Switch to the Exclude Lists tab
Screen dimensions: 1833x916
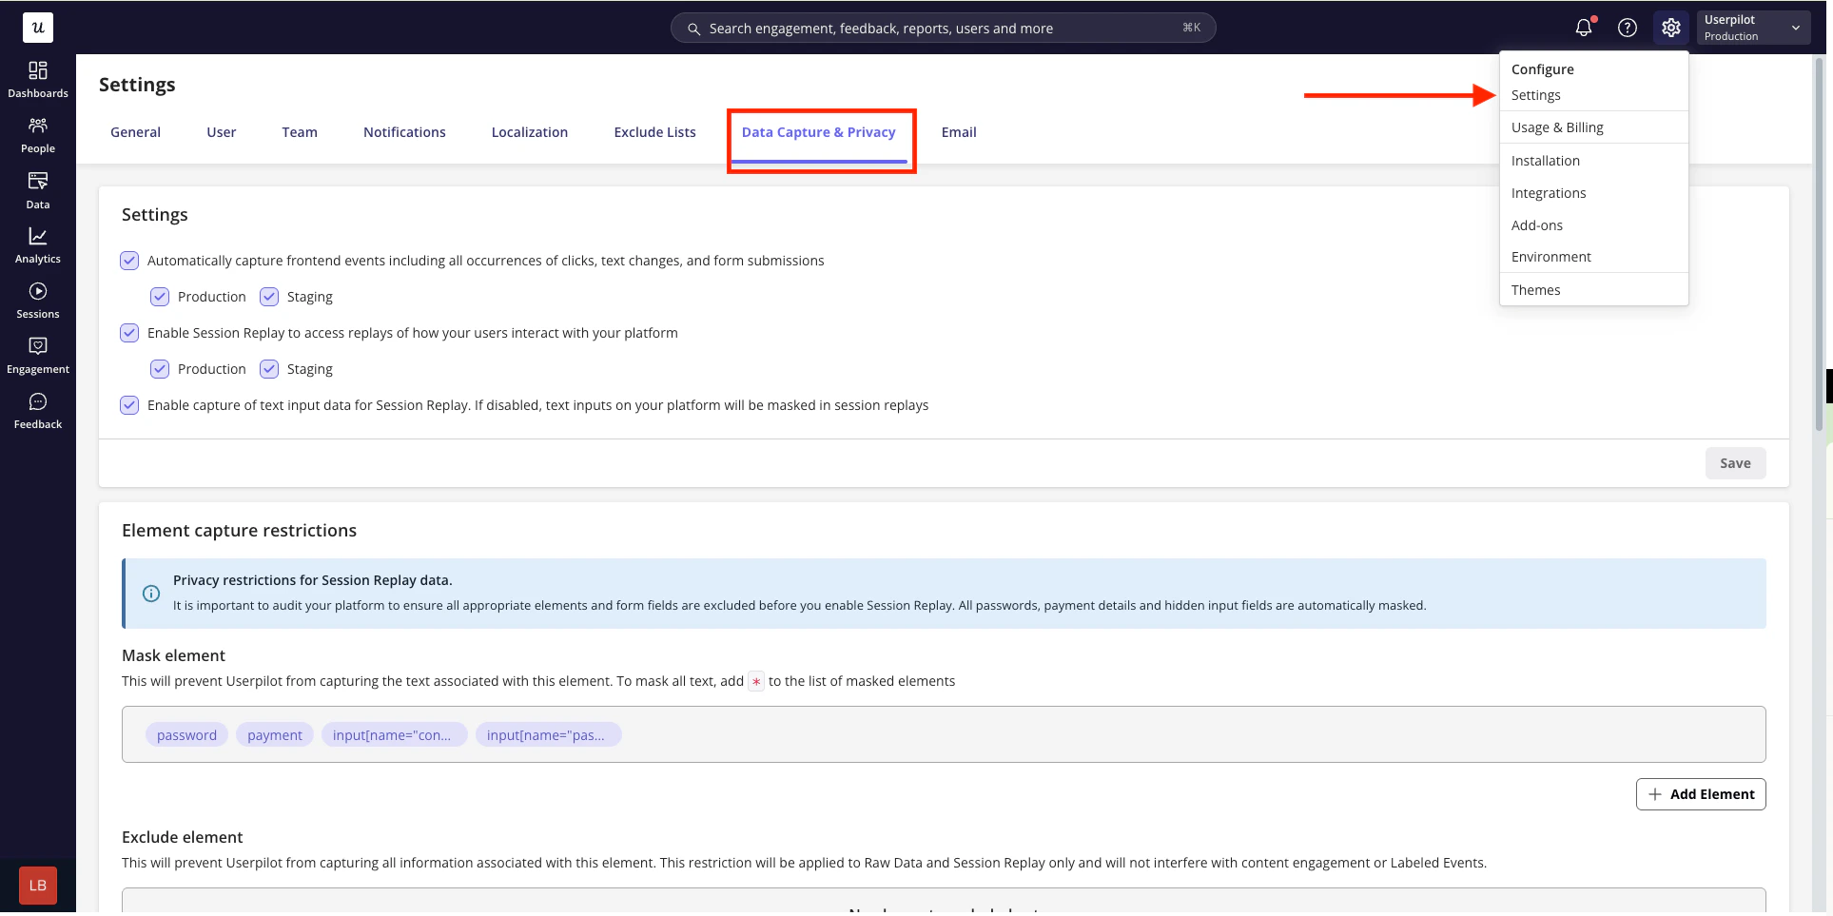(654, 132)
